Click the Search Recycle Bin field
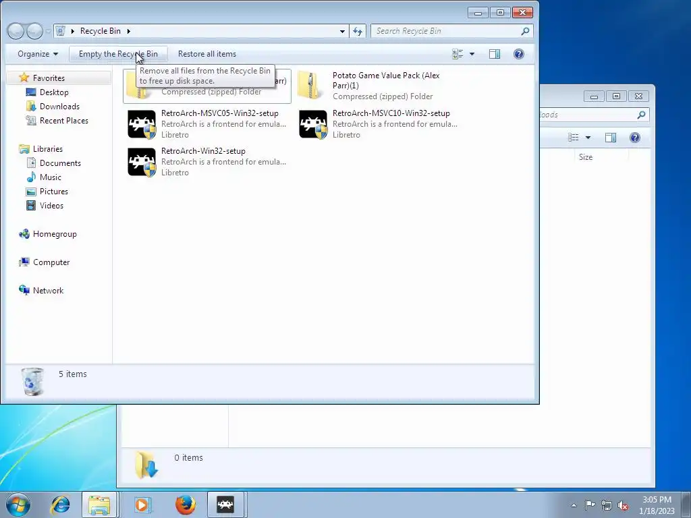The width and height of the screenshot is (691, 518). 452,31
